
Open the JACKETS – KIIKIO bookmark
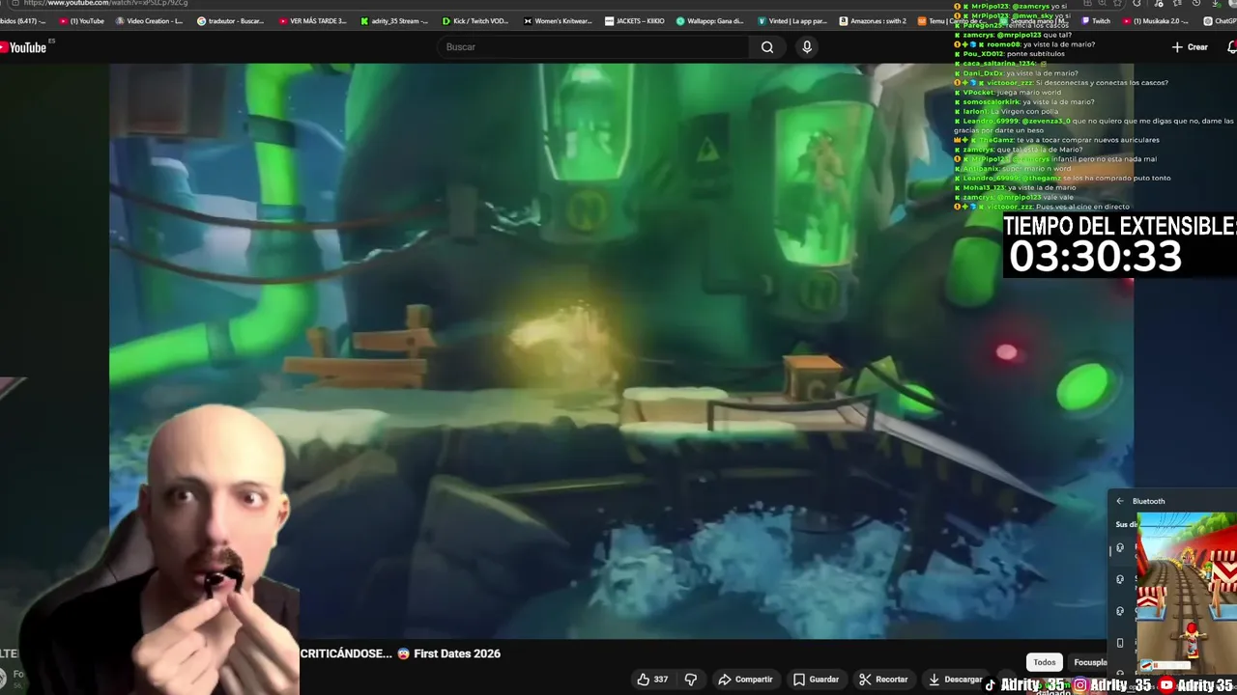pyautogui.click(x=635, y=21)
